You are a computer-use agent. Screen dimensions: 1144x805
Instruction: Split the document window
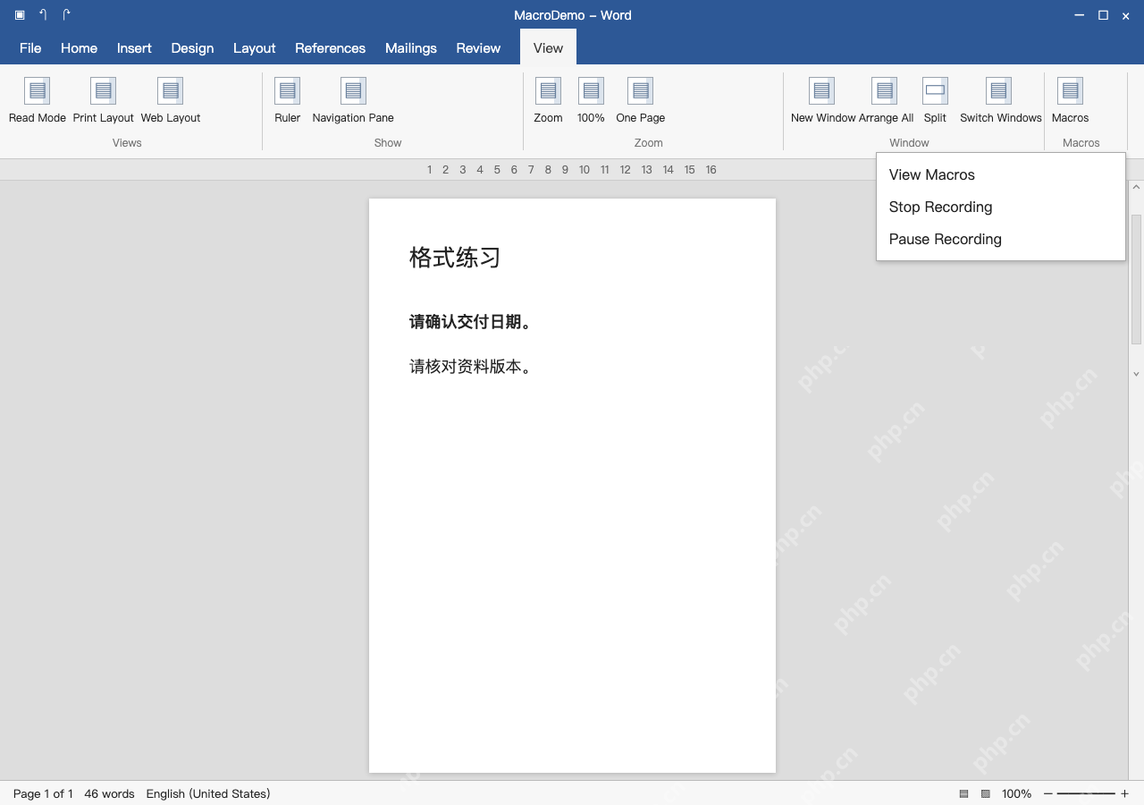point(935,100)
